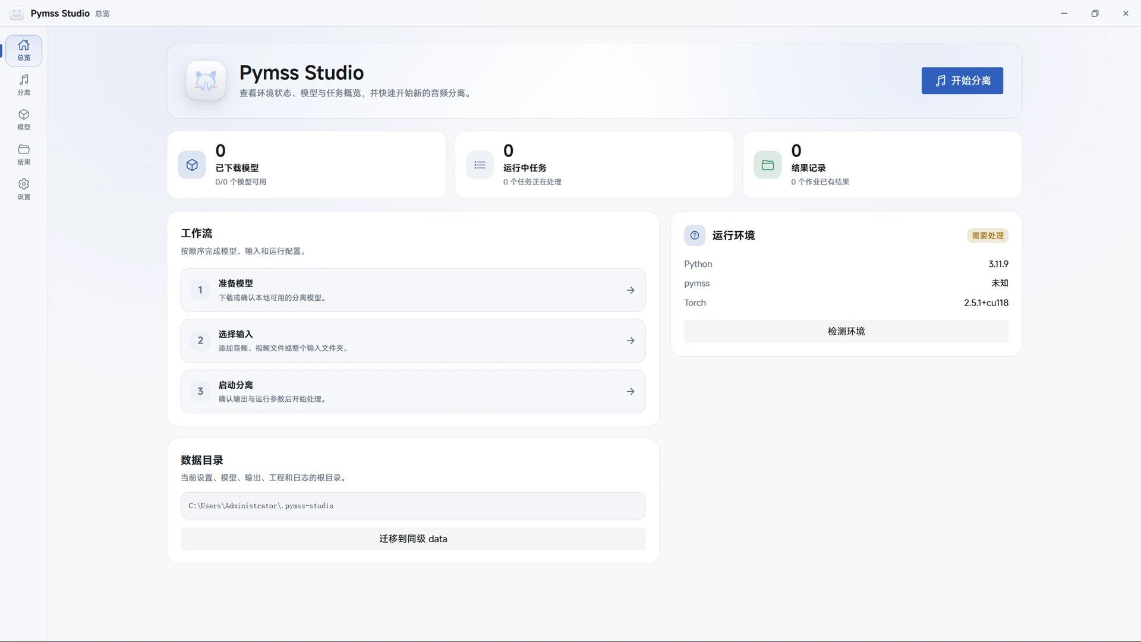Open the 选择输入 workflow step
Screen dimensions: 1141x642
tap(413, 341)
